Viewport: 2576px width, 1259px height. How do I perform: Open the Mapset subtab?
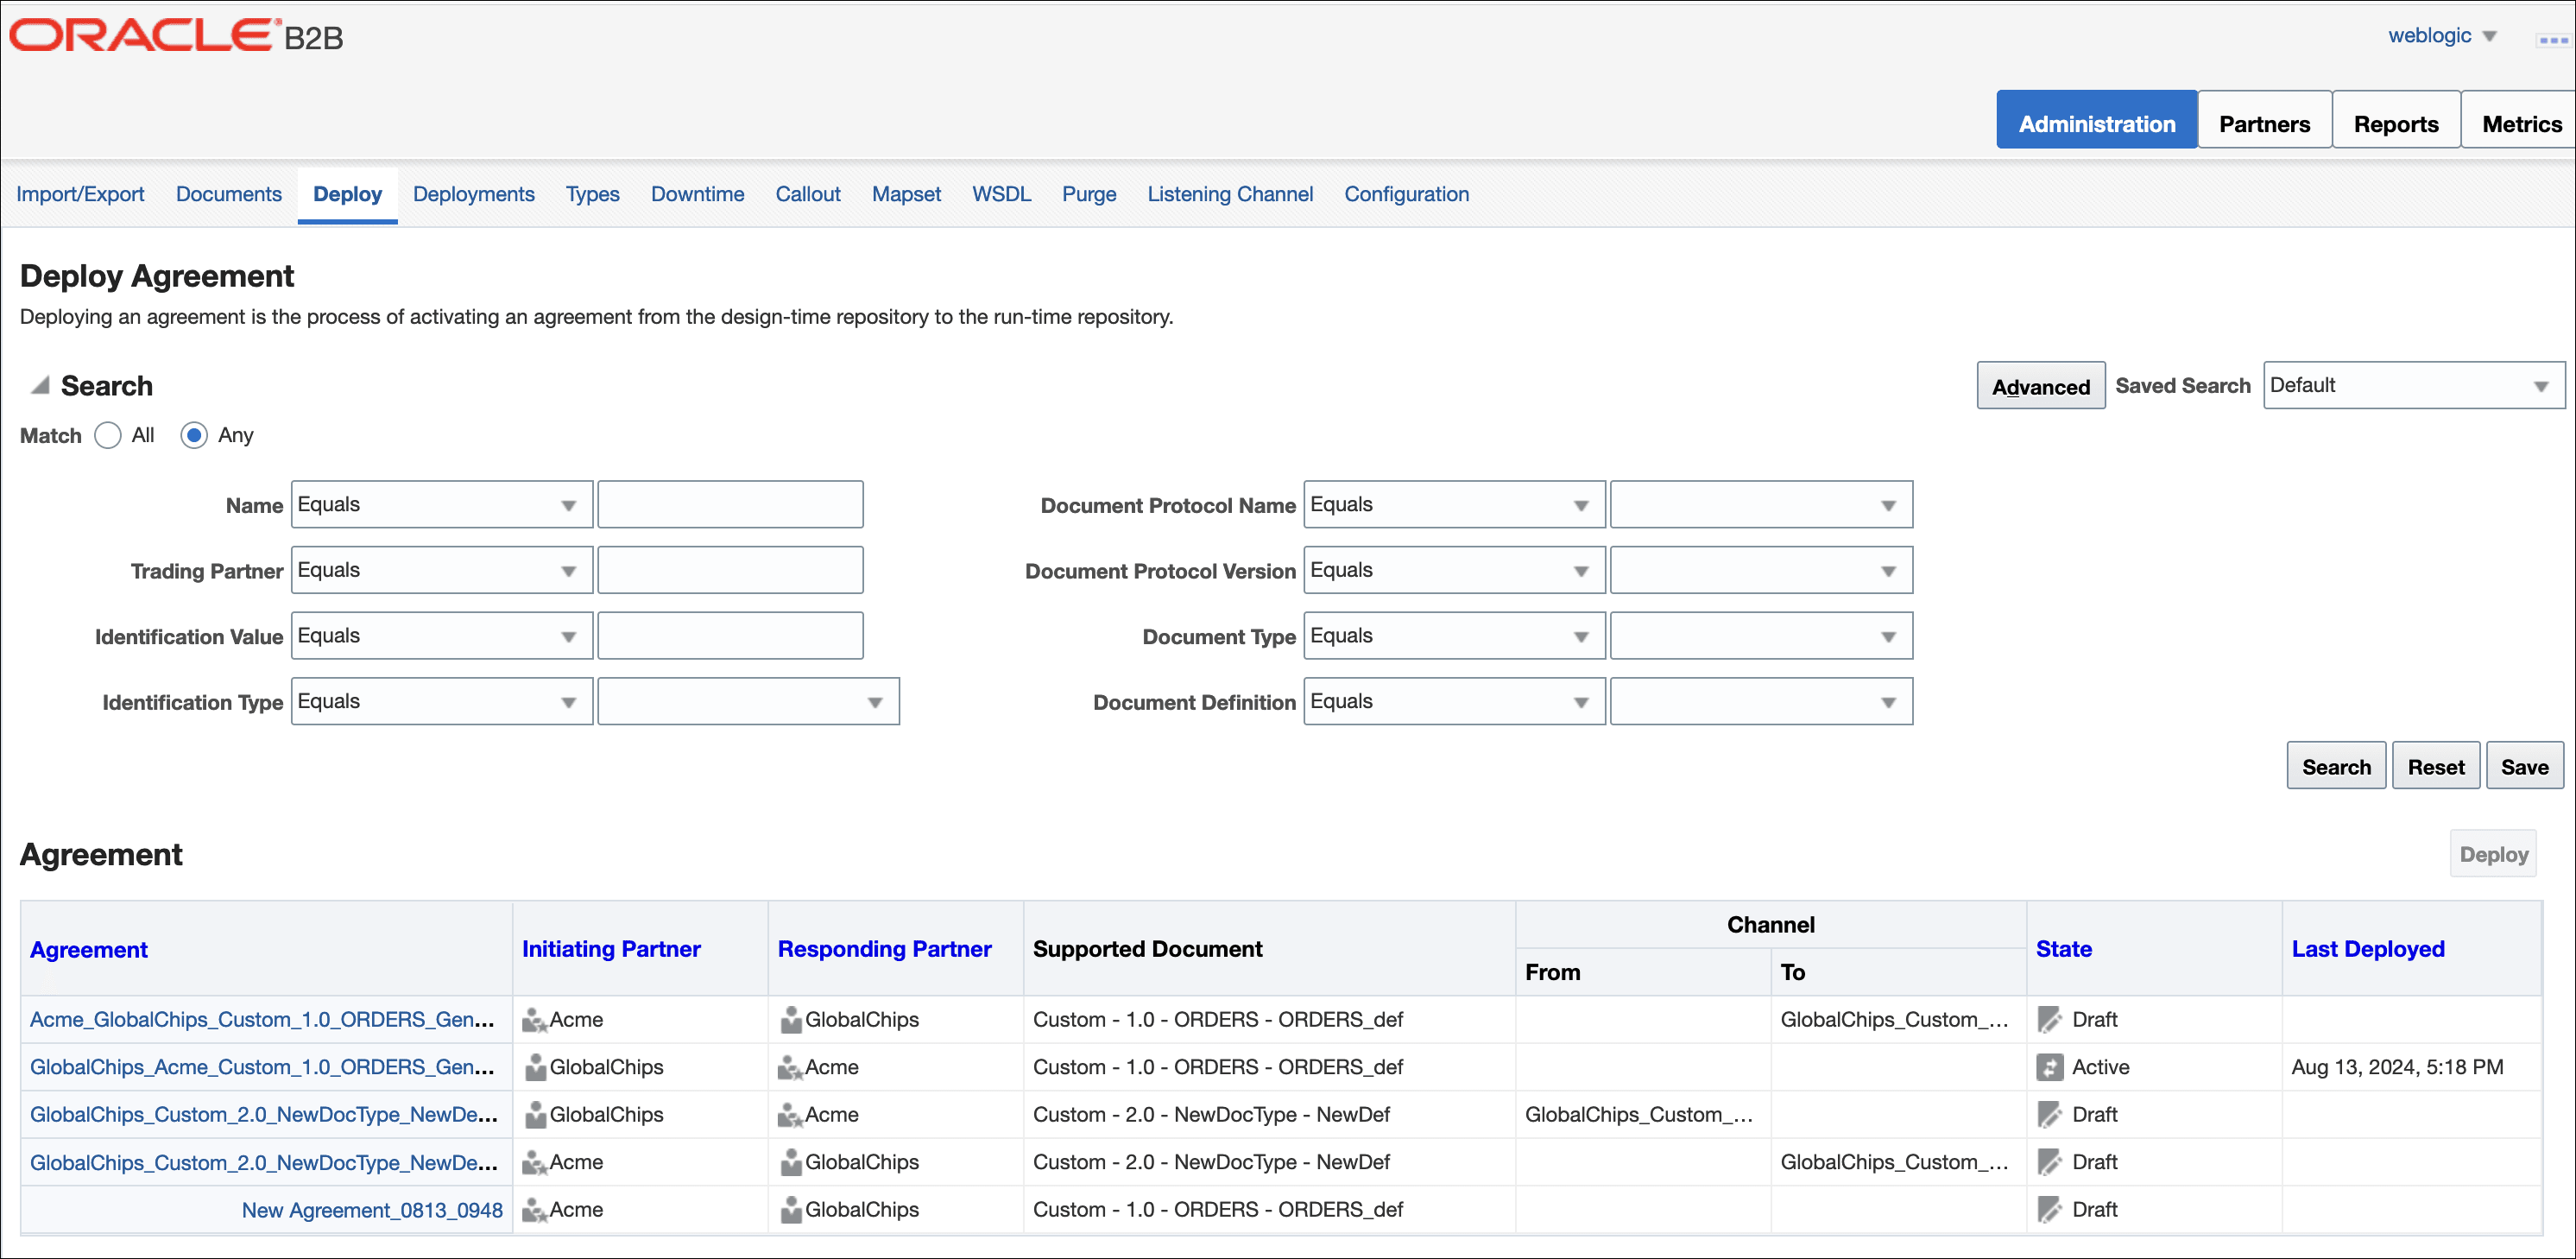click(x=906, y=194)
